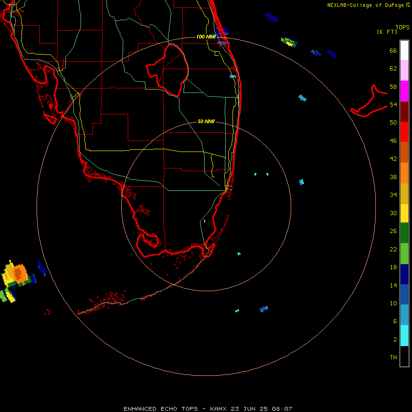Click the "54" legend value

[393, 104]
